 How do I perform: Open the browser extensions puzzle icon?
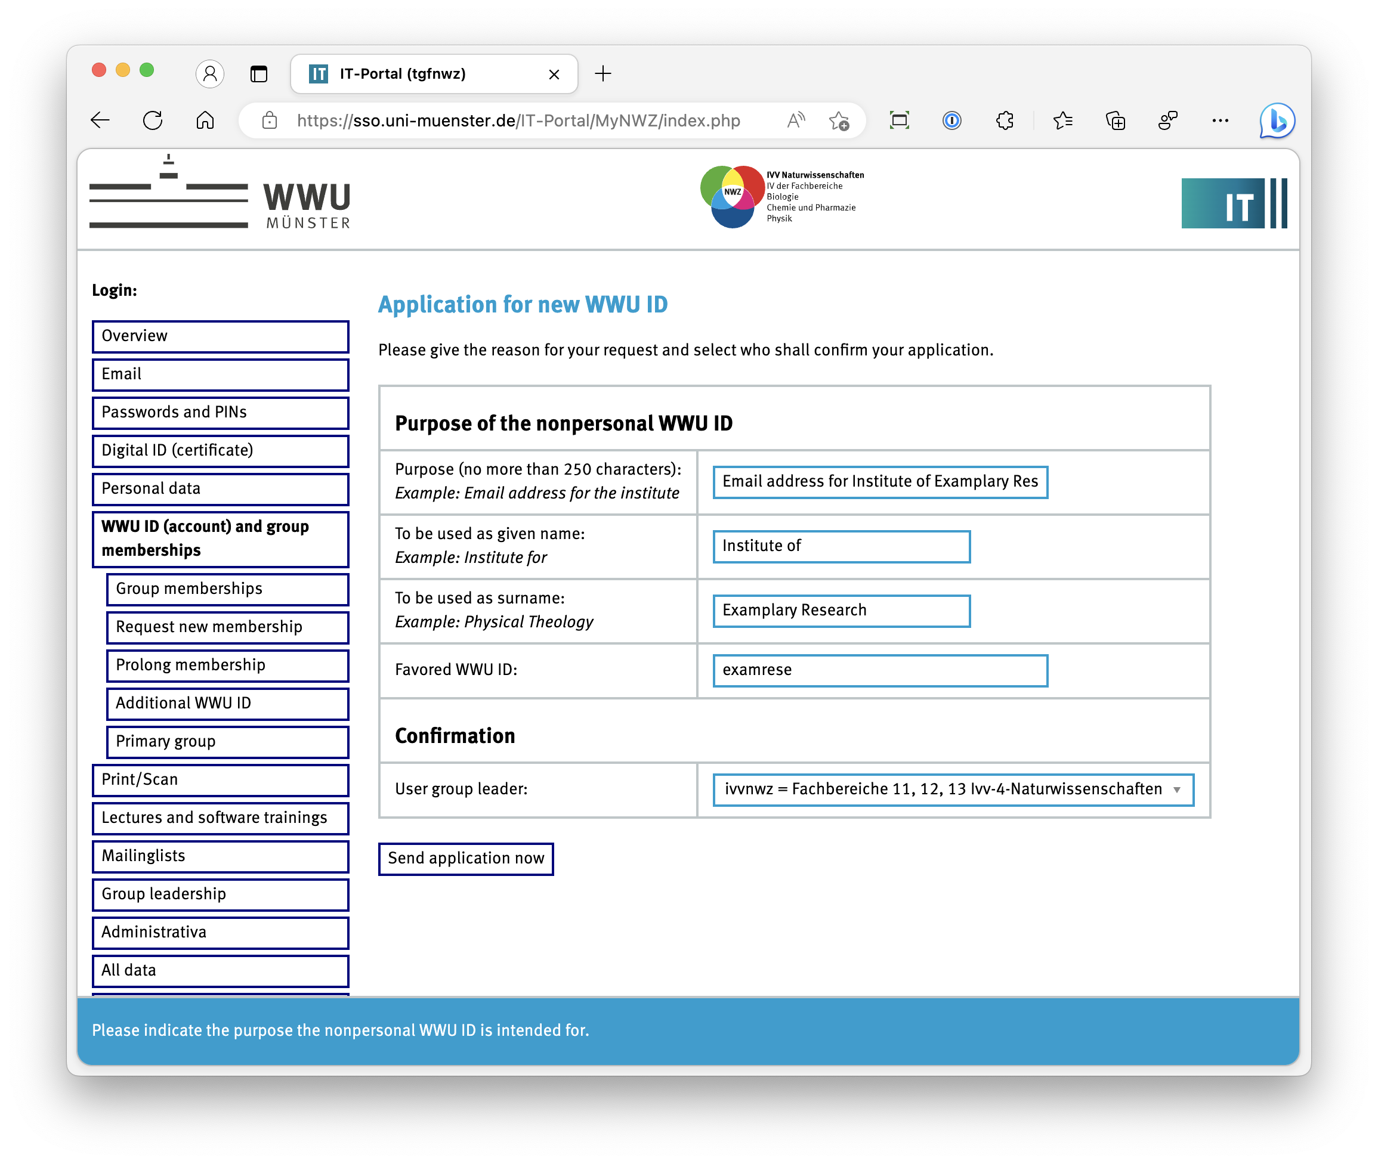(x=1005, y=120)
